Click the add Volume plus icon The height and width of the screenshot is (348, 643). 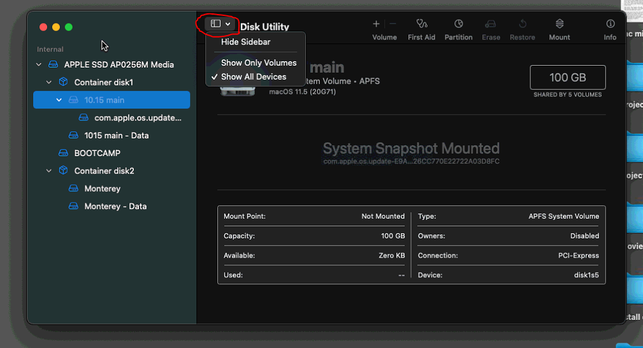tap(376, 24)
